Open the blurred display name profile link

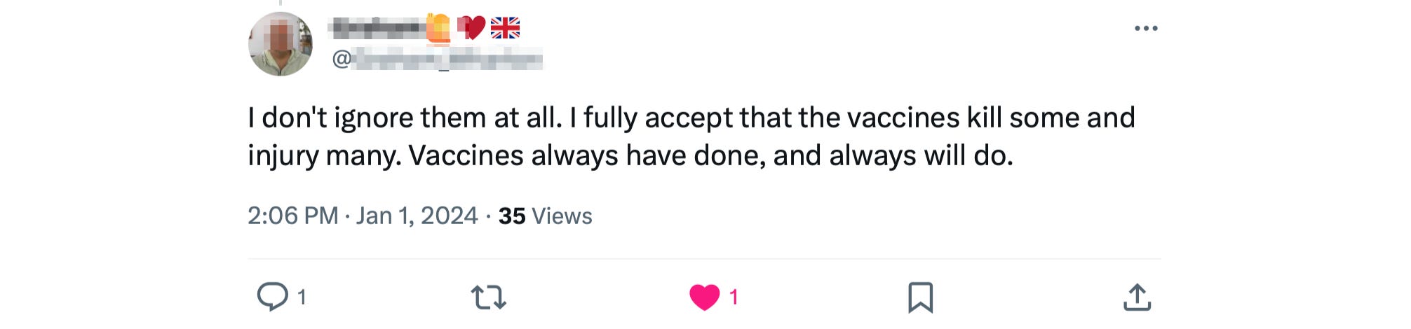click(x=377, y=28)
